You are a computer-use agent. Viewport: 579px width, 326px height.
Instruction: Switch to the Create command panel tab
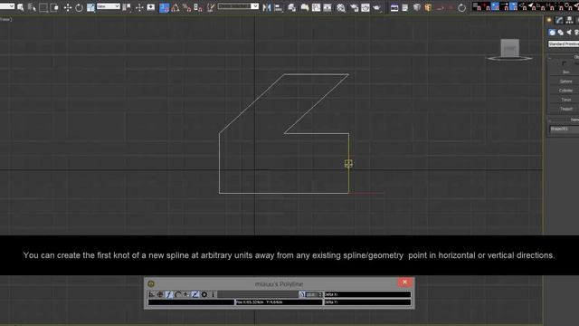[549, 20]
